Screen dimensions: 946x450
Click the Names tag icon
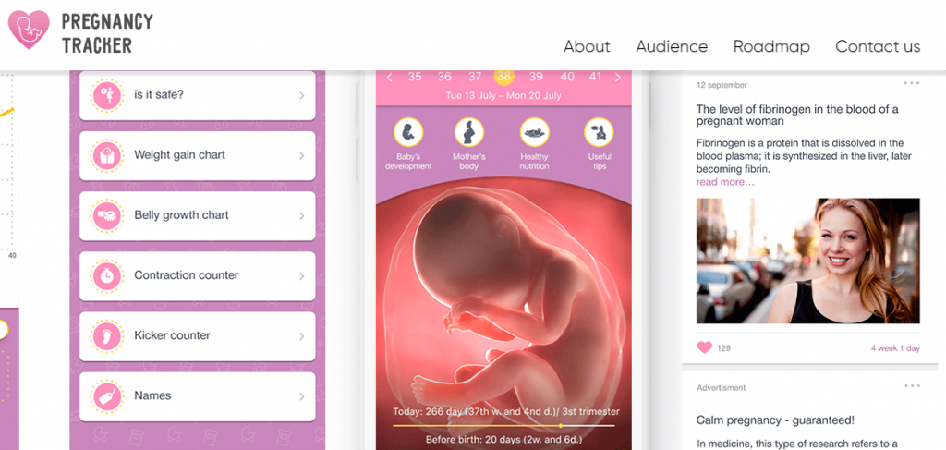[x=107, y=396]
